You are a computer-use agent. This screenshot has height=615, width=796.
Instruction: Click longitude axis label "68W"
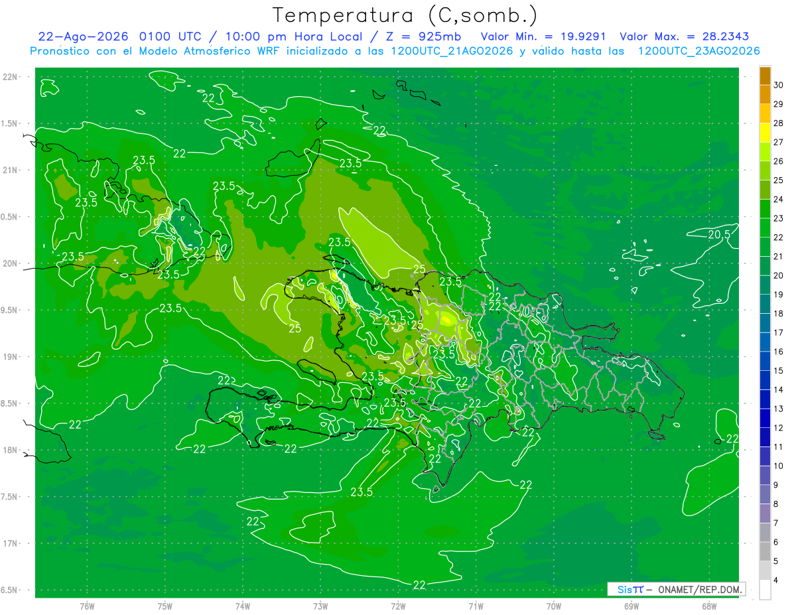[709, 606]
